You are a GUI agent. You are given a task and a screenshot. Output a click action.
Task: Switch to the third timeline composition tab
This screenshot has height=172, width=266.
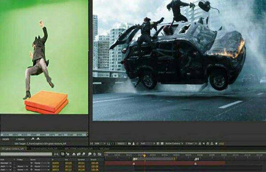tap(79, 149)
